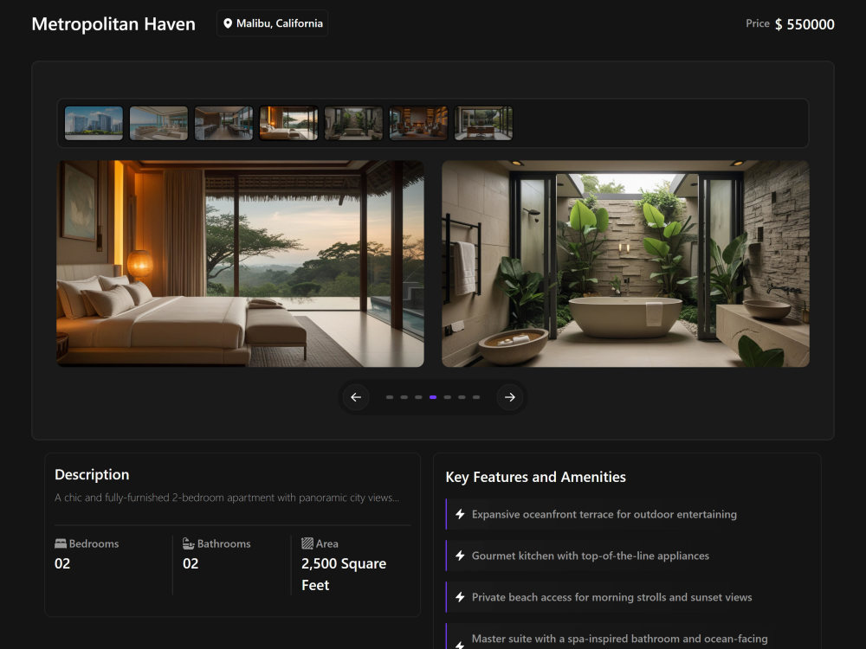Click the active purple slide indicator

[x=433, y=397]
